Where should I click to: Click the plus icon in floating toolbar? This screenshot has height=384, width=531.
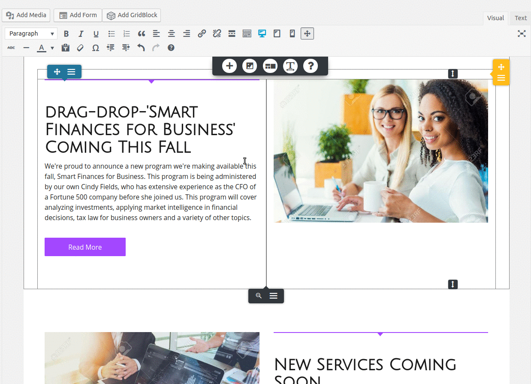click(229, 66)
